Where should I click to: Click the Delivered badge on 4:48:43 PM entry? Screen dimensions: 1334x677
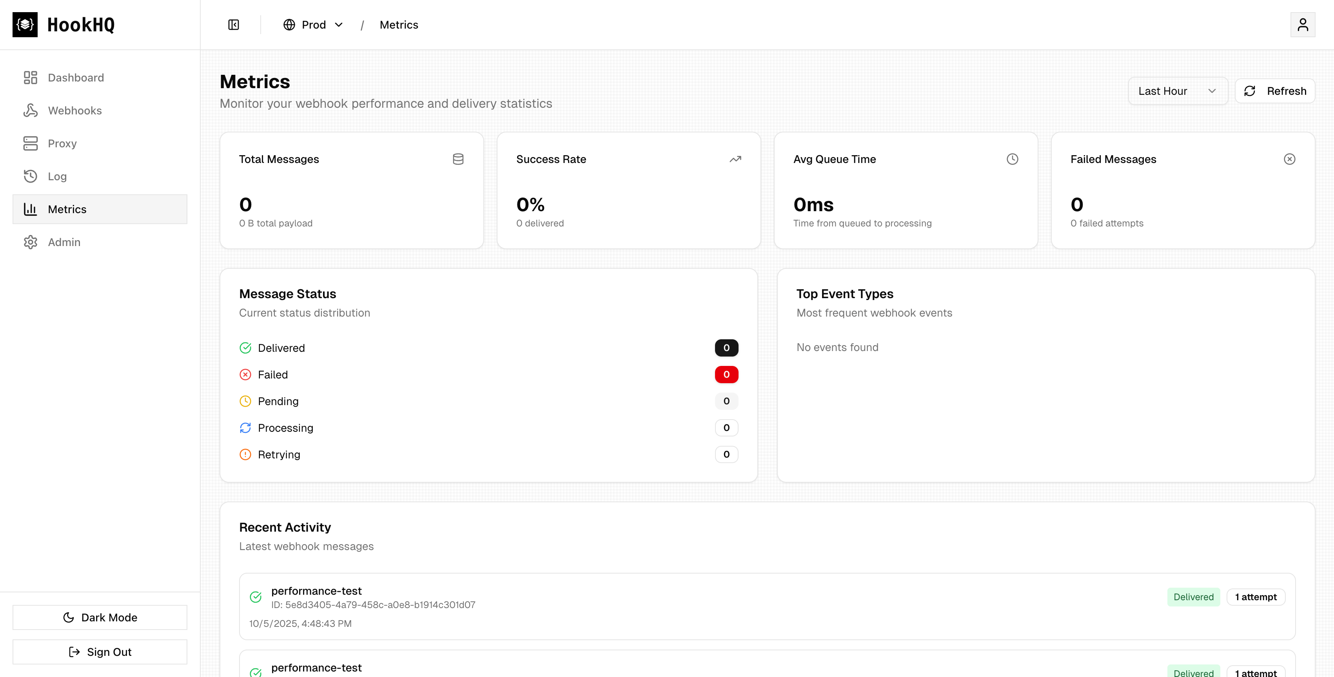[x=1194, y=597]
